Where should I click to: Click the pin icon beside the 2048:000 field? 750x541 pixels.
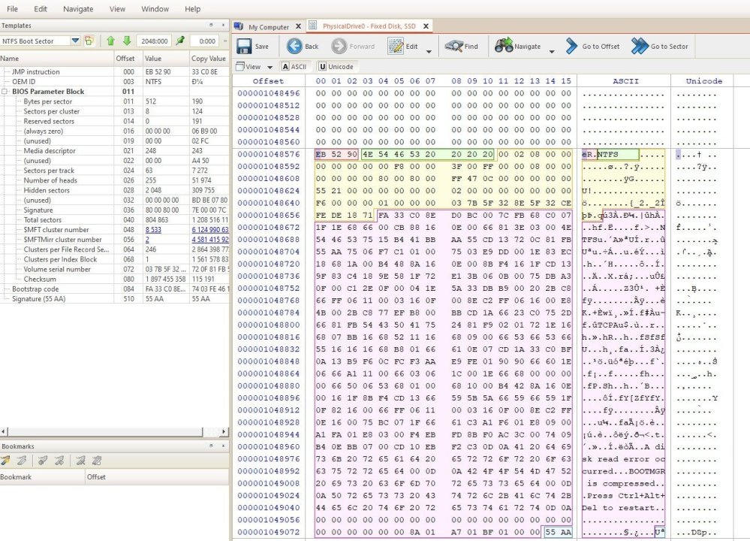click(x=180, y=41)
